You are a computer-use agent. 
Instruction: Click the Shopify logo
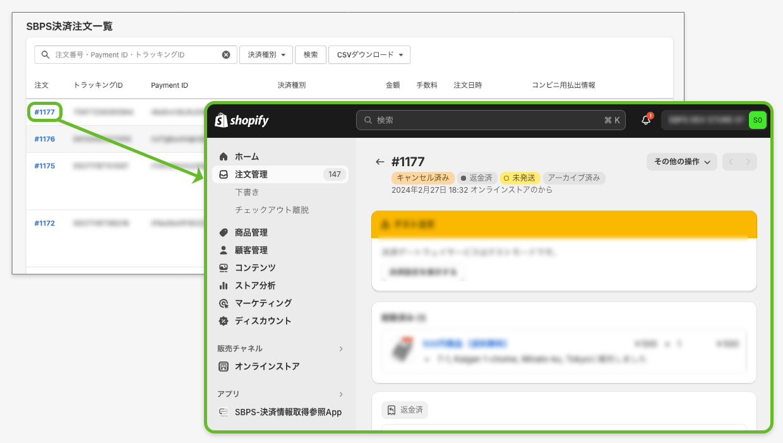[x=242, y=120]
